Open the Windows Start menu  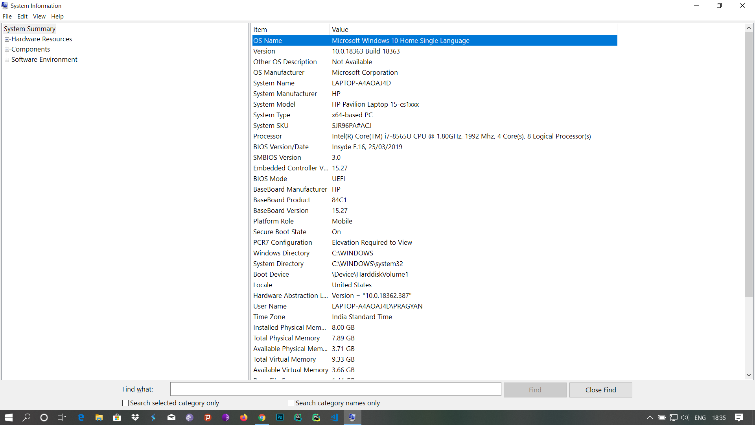9,418
